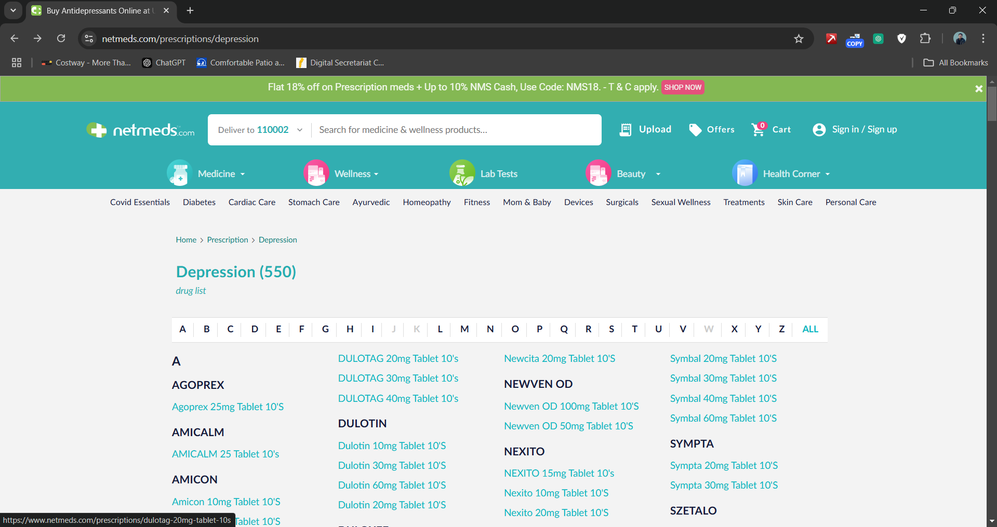Open the shopping Cart icon

click(759, 129)
